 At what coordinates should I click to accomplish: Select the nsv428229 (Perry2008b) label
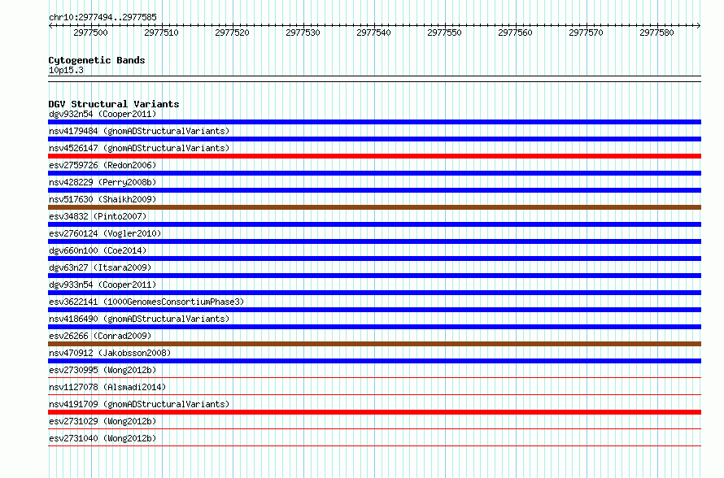coord(102,182)
